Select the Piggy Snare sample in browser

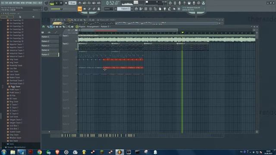pos(15,87)
